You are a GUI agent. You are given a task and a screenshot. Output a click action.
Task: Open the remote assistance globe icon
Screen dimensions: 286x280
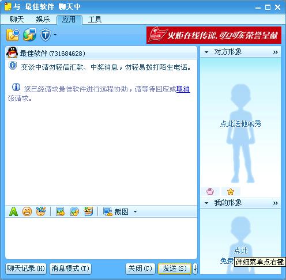point(29,35)
